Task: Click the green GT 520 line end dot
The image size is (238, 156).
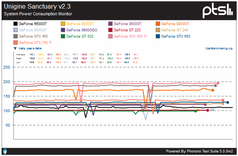Action: click(x=196, y=111)
